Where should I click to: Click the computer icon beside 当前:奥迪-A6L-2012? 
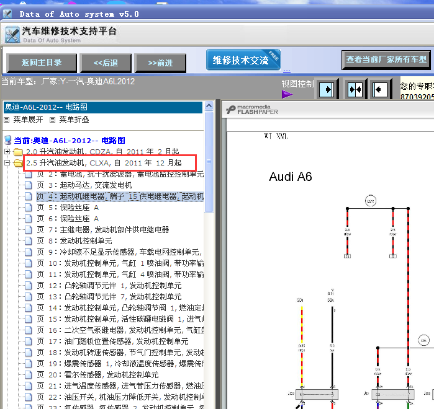click(7, 140)
